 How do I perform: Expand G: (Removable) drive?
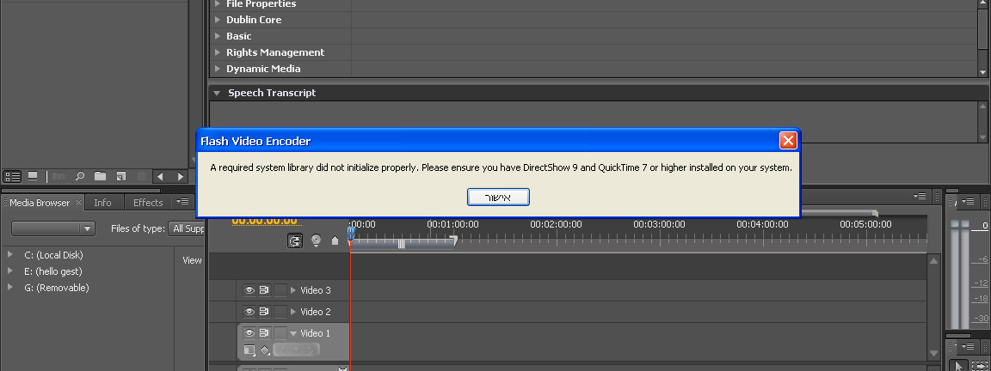point(10,287)
